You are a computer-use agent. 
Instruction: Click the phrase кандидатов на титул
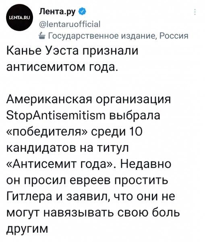(67, 148)
